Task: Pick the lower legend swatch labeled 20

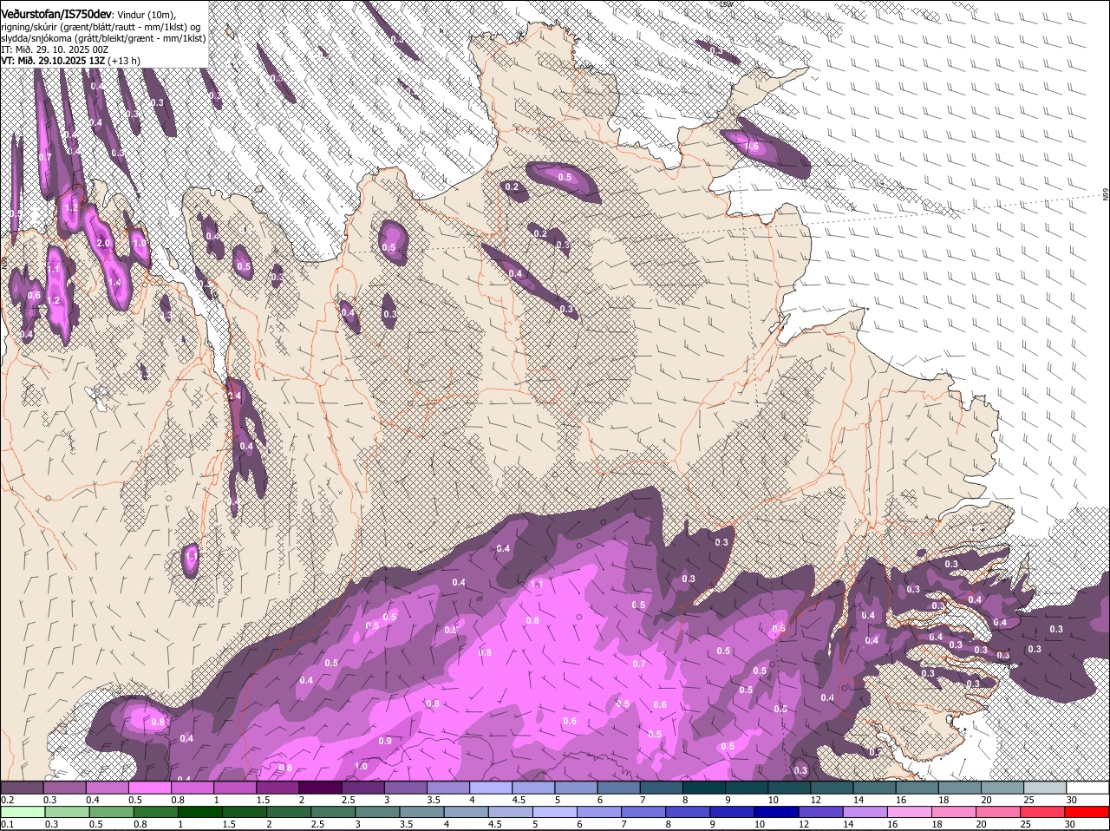Action: [997, 812]
